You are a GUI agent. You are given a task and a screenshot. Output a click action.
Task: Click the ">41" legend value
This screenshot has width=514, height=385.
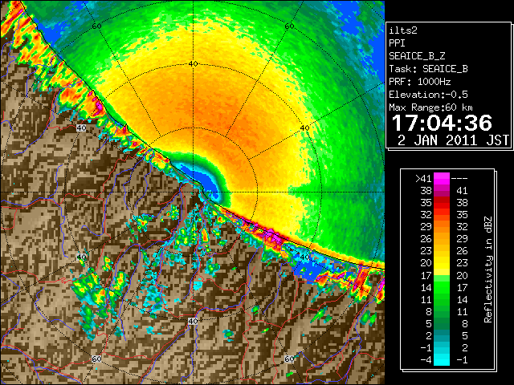pyautogui.click(x=423, y=179)
